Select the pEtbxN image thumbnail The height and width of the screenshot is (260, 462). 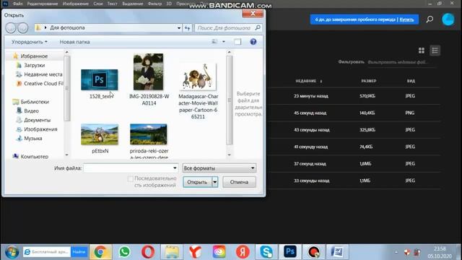tap(100, 134)
